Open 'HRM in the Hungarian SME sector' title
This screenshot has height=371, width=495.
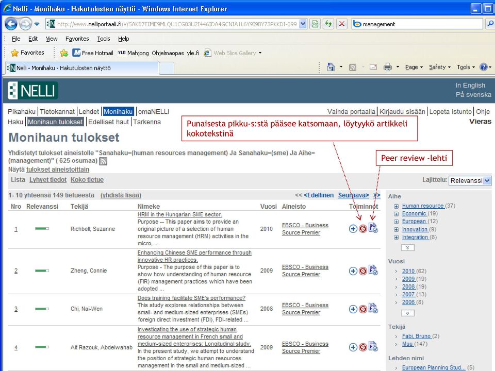pos(179,214)
